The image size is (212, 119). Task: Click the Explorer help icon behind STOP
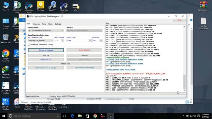[x=191, y=20]
